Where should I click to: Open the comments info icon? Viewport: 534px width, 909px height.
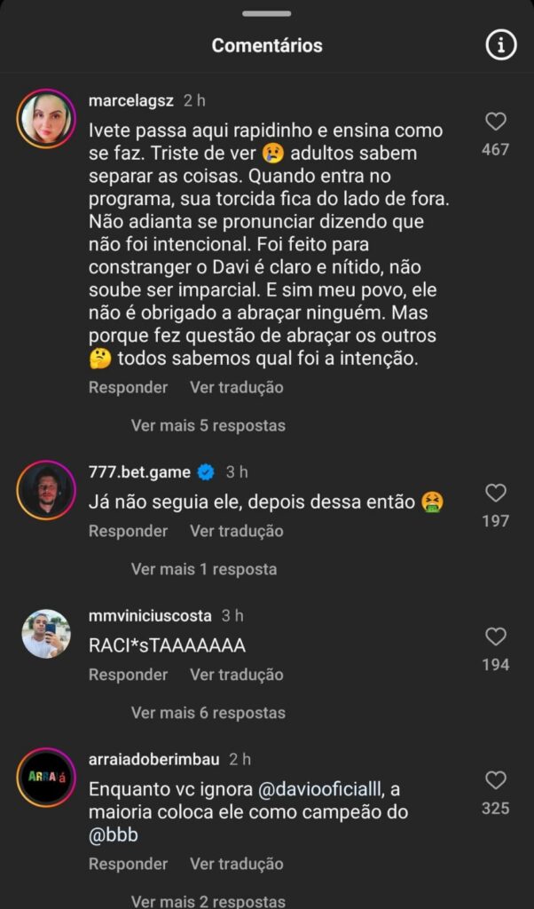click(x=501, y=45)
